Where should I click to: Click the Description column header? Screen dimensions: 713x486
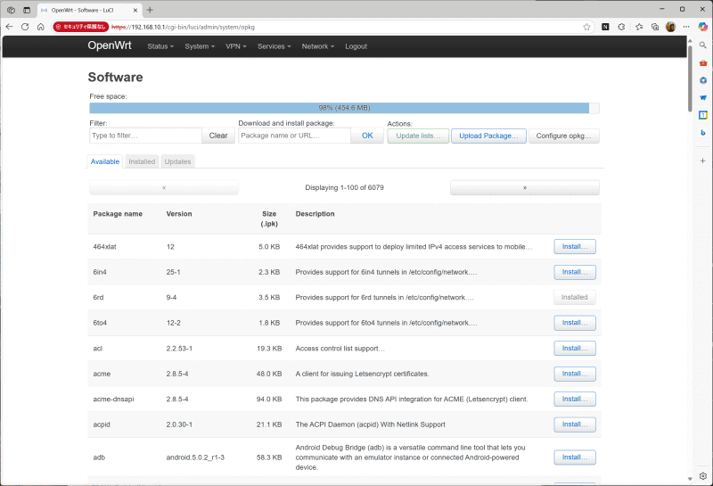pos(316,214)
